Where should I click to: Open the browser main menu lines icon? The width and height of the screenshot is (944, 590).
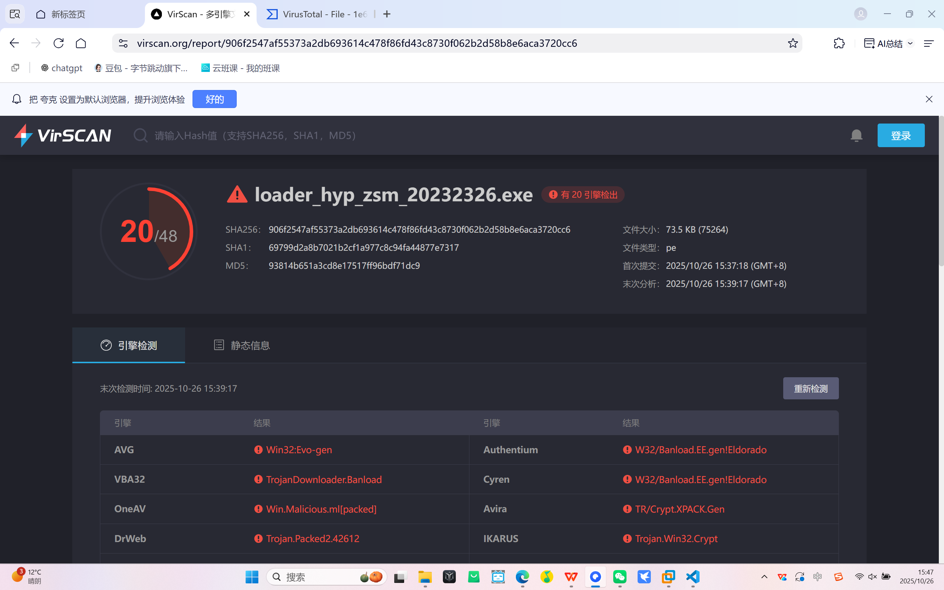[929, 43]
